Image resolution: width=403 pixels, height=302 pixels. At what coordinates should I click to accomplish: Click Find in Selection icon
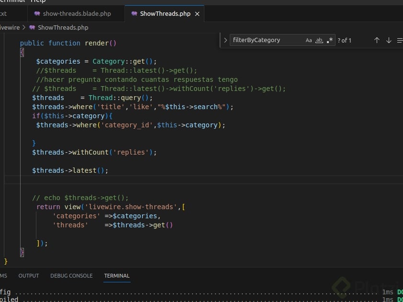(400, 40)
